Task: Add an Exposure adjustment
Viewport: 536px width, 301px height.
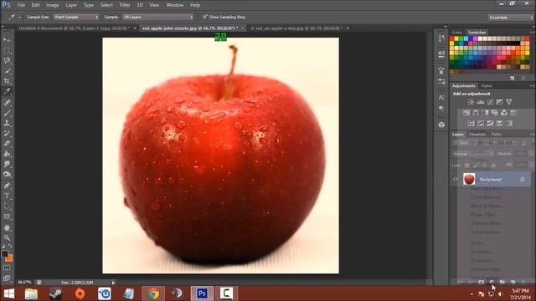Action: point(499,102)
